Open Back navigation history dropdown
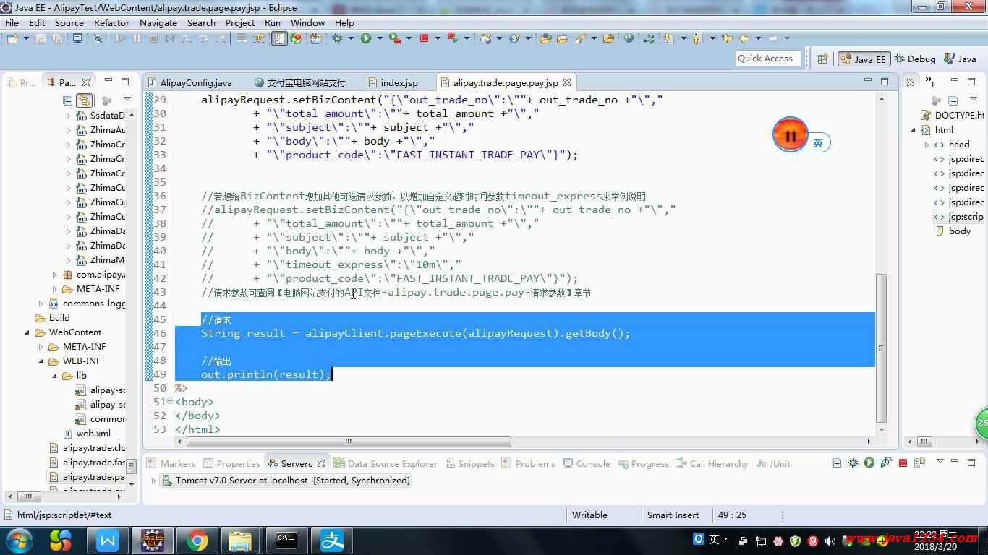The image size is (988, 555). [758, 38]
